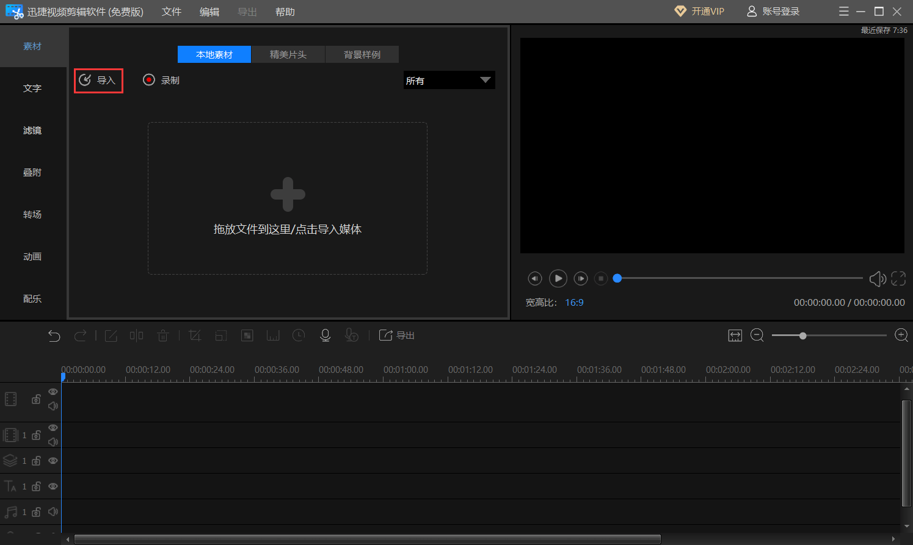Image resolution: width=913 pixels, height=545 pixels.
Task: Play the preview video
Action: 558,278
